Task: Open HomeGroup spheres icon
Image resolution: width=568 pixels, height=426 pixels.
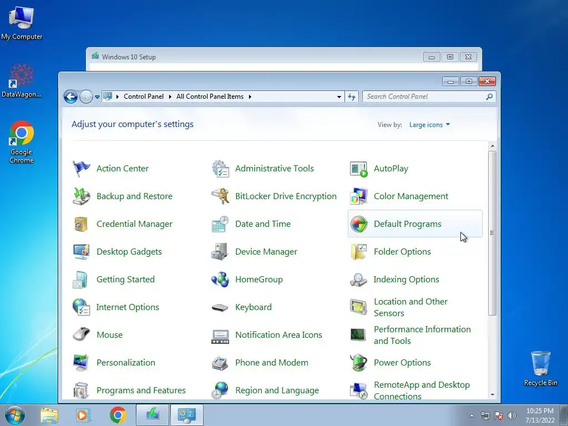Action: point(220,280)
